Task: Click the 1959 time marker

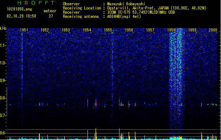Action: pyautogui.click(x=192, y=30)
